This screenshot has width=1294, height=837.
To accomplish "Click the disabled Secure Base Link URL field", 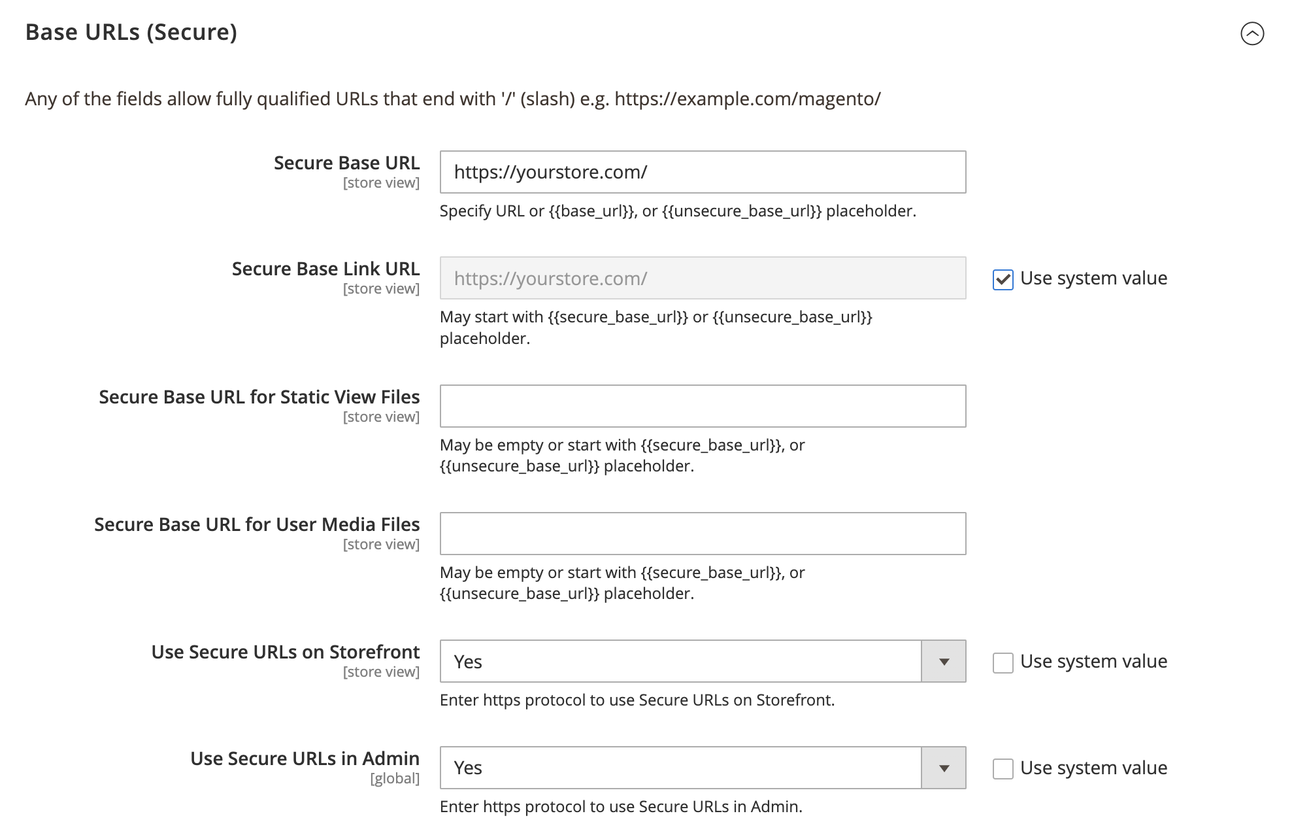I will (x=703, y=278).
